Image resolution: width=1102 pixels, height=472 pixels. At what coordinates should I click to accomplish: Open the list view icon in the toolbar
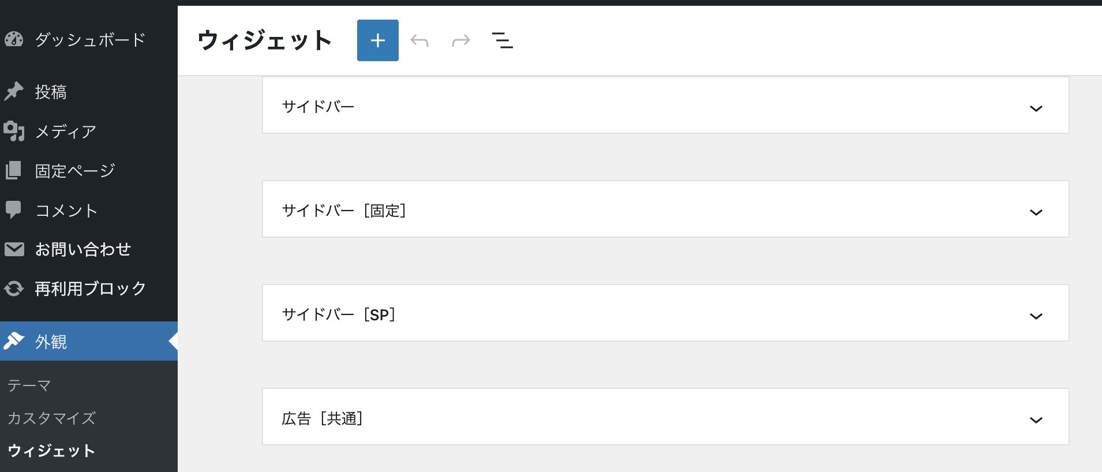coord(501,40)
